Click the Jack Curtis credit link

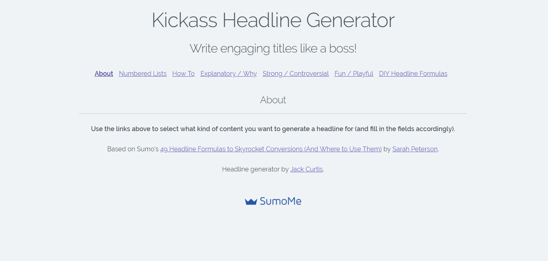tap(307, 169)
